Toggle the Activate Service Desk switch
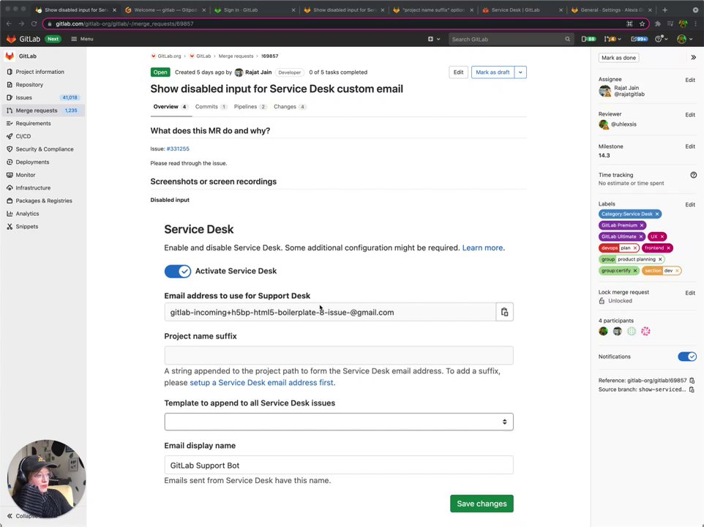Screen dimensions: 704x527 [x=177, y=272]
